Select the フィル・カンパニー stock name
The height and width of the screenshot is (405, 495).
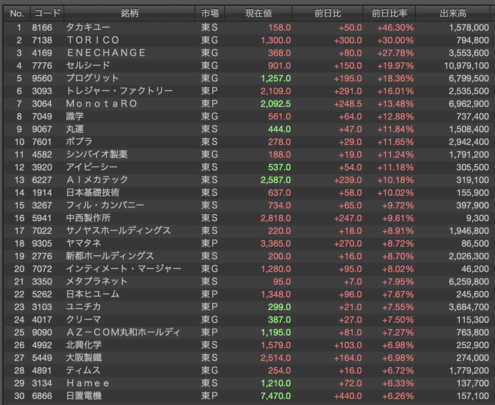pos(105,205)
